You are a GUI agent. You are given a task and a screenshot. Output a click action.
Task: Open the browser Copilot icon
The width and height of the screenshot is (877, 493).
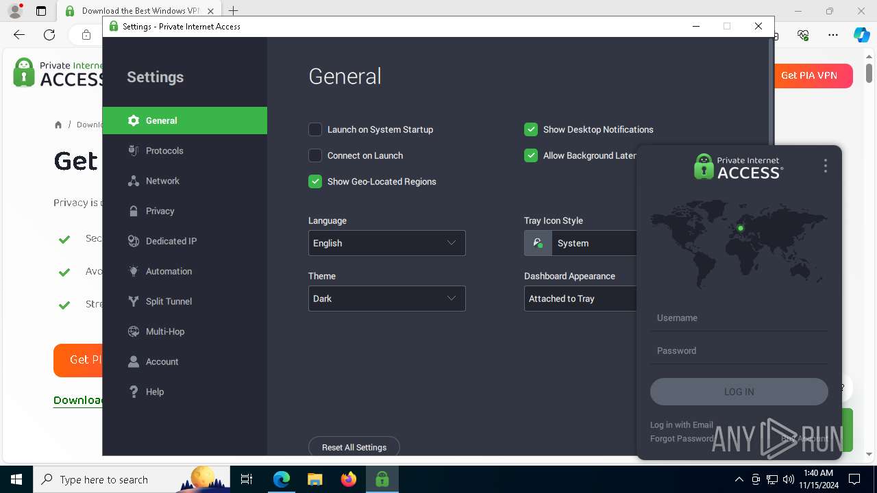coord(861,35)
